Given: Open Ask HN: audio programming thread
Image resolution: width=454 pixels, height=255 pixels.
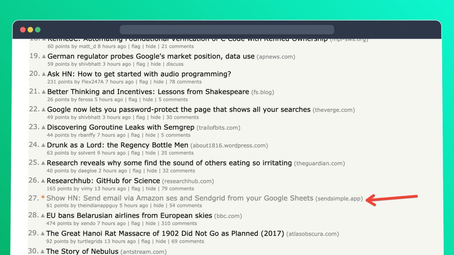Looking at the screenshot, I should [x=139, y=74].
